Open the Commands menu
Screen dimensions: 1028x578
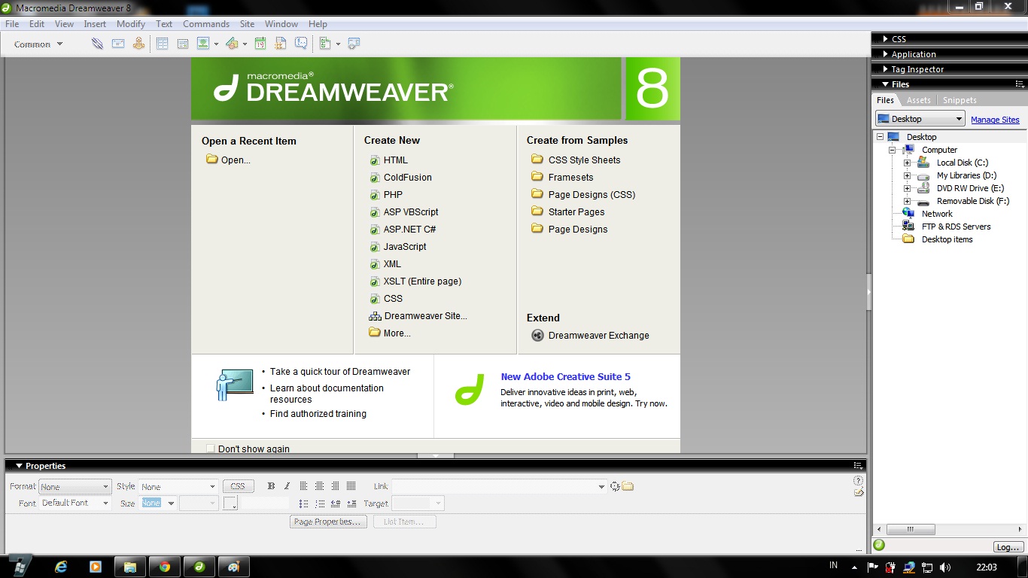point(206,24)
